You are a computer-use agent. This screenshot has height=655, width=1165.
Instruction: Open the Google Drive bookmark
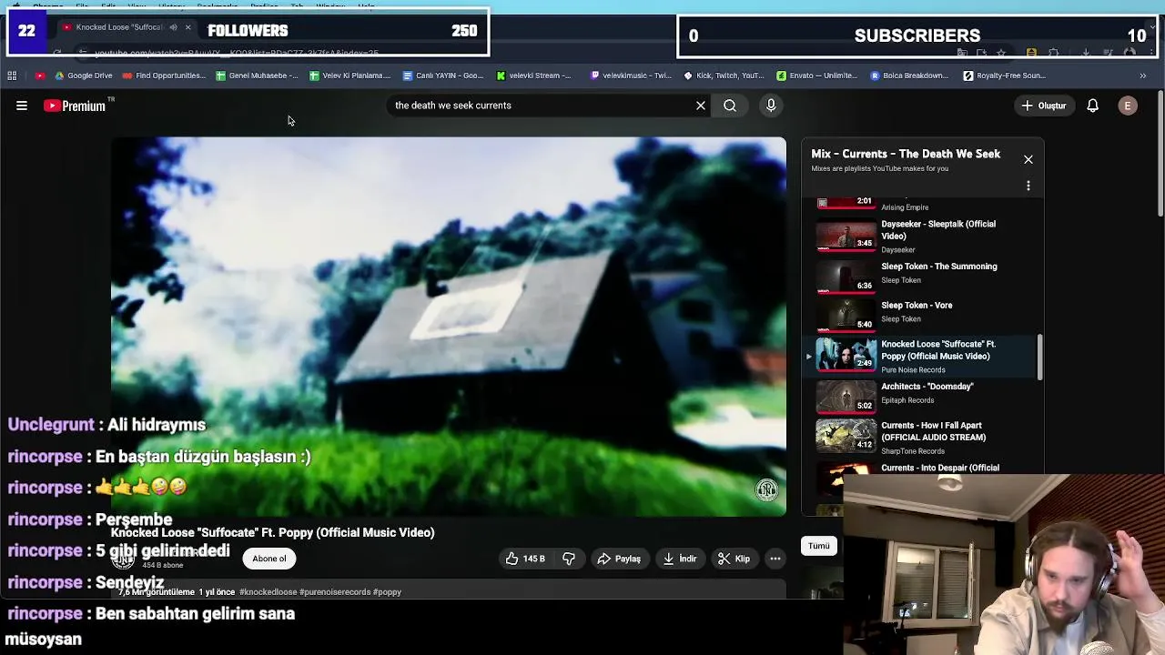[x=84, y=76]
